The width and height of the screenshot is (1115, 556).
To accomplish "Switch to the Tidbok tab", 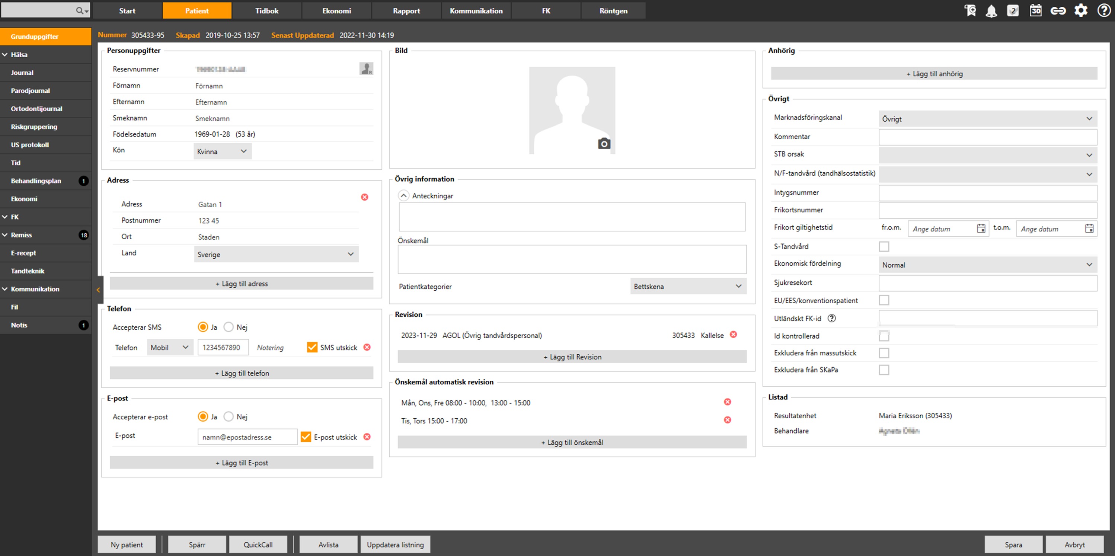I will pos(266,11).
